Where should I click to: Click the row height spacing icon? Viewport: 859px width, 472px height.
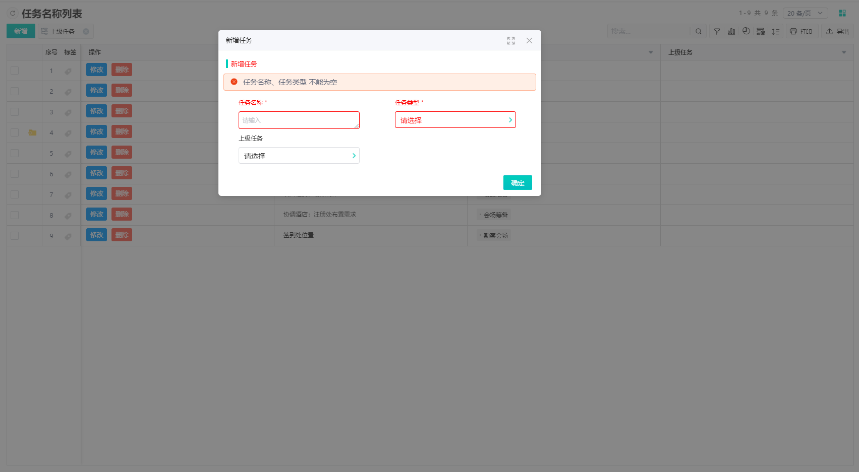tap(776, 31)
